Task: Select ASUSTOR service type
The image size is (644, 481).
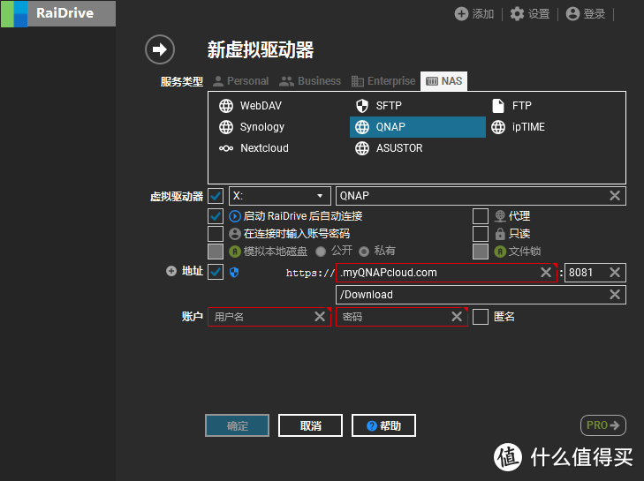Action: 389,148
